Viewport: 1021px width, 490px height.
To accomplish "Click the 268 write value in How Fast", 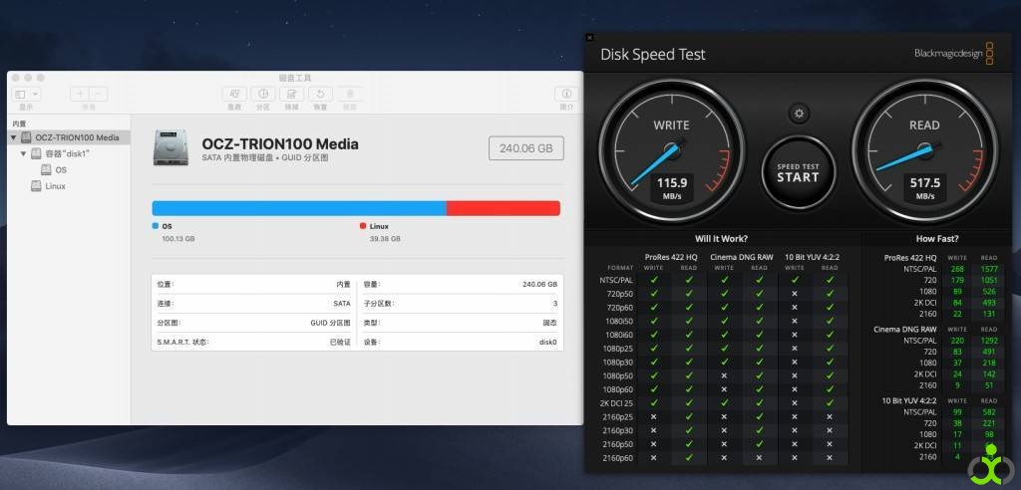I will click(x=956, y=270).
